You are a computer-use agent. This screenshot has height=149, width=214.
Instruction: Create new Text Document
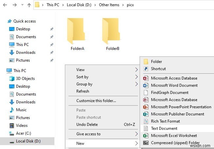click(177, 128)
